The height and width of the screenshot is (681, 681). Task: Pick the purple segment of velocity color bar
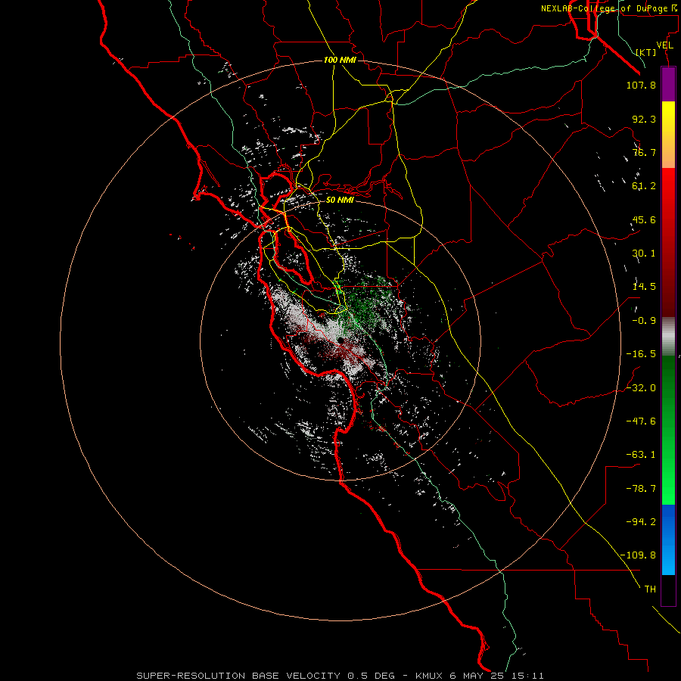[668, 84]
